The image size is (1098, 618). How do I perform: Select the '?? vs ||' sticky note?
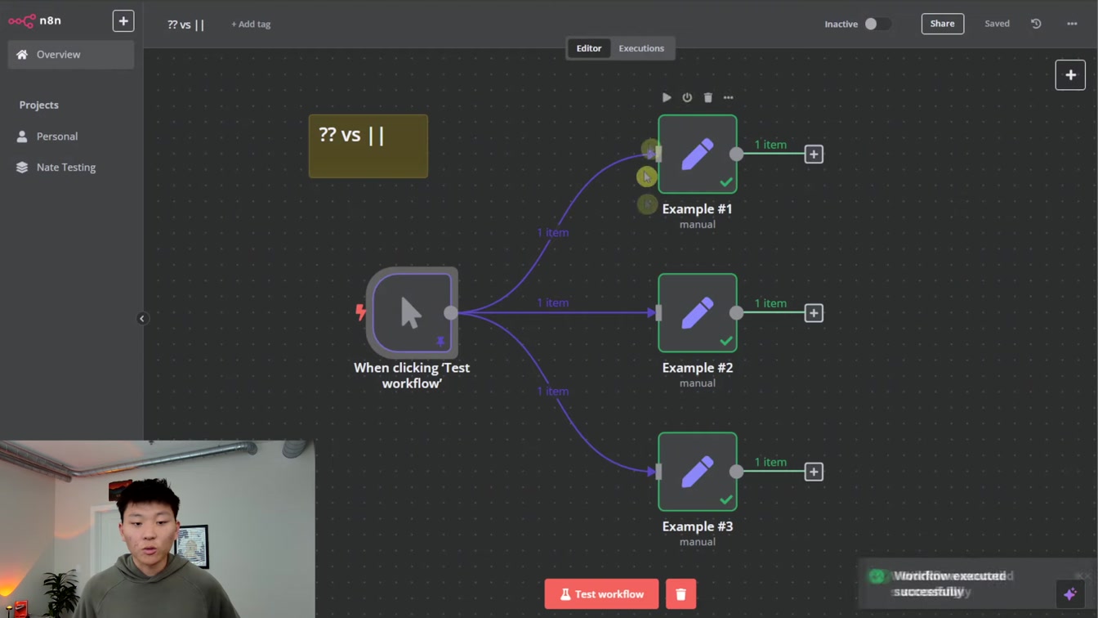pos(368,146)
